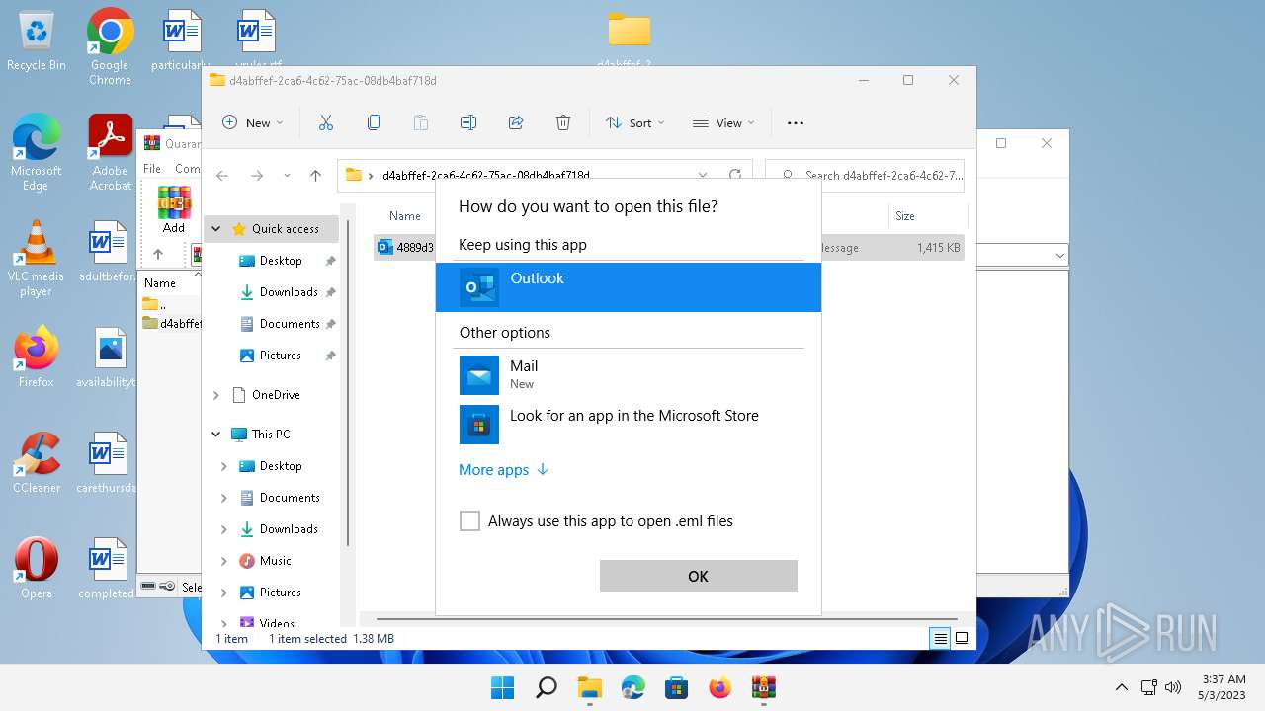Launch Google Chrome desktop shortcut
The image size is (1265, 711).
pyautogui.click(x=110, y=46)
